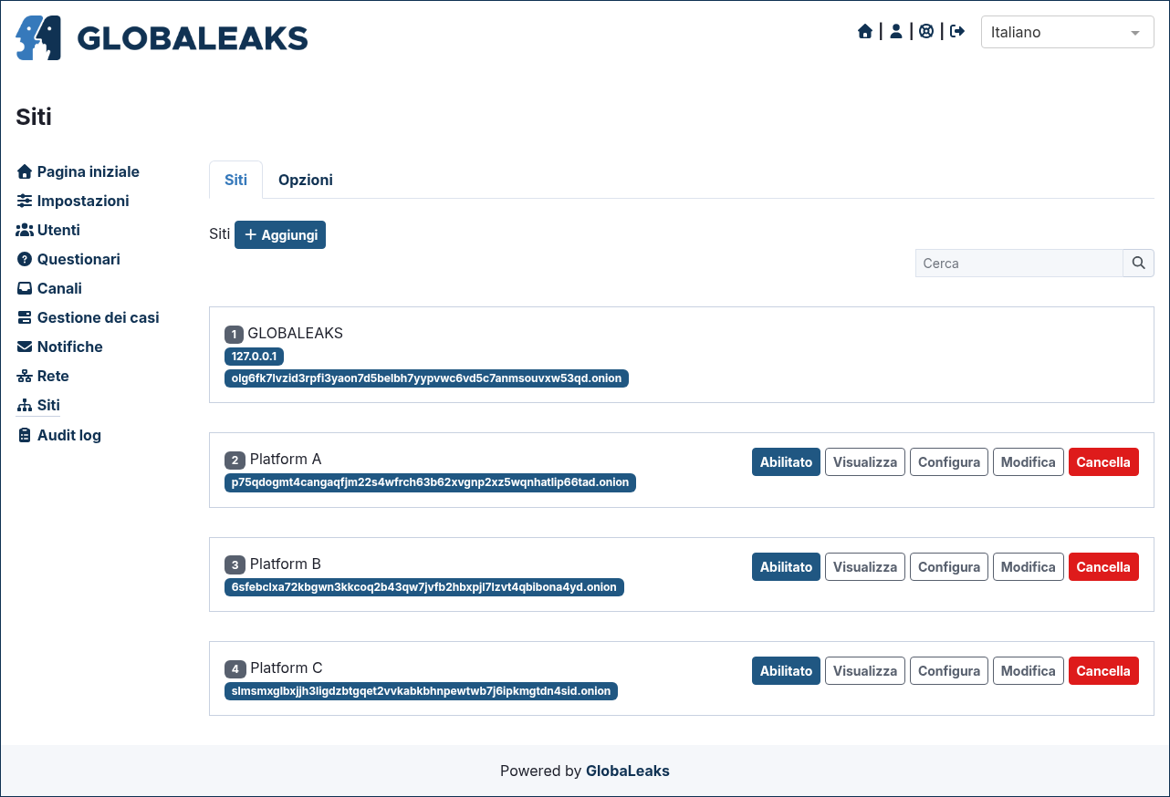Click Platform C onion address badge
The image size is (1170, 797).
421,691
